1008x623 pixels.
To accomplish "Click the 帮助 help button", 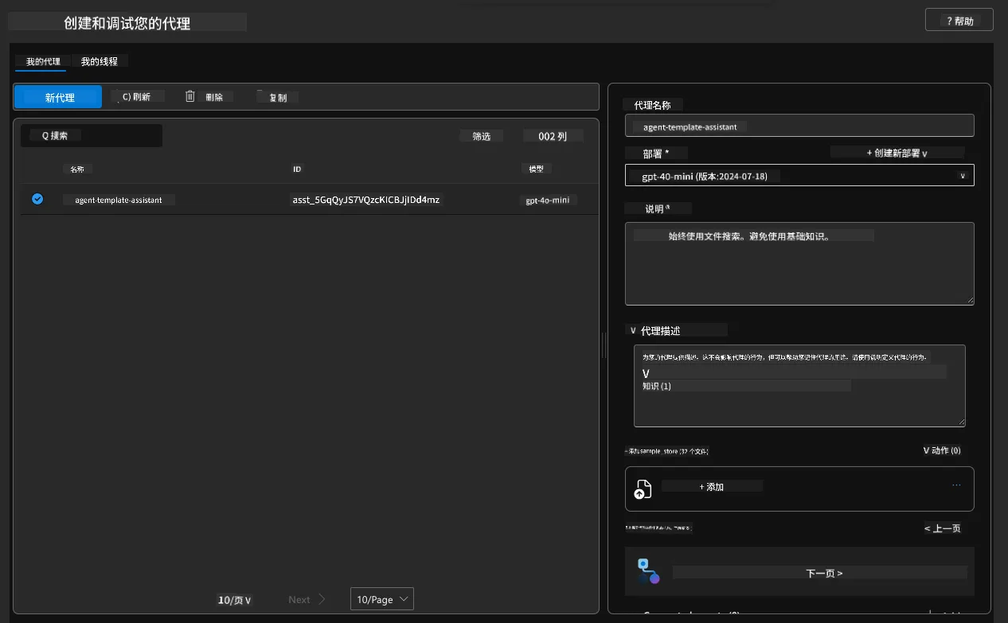I will pos(959,21).
